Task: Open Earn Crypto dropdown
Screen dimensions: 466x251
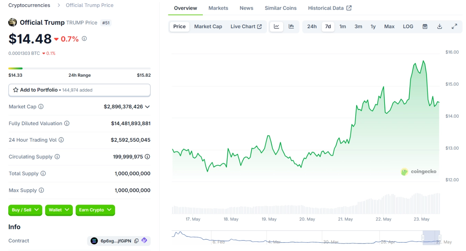Action: pyautogui.click(x=95, y=210)
